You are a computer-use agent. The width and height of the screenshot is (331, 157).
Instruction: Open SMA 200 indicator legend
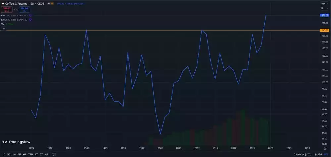click(14, 16)
